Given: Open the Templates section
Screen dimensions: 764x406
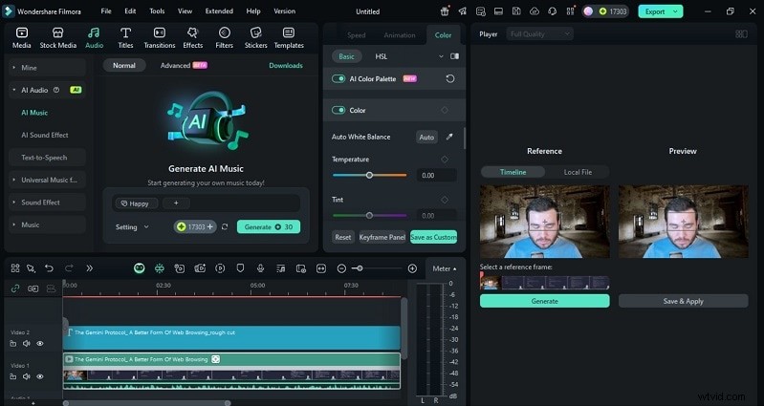Looking at the screenshot, I should tap(289, 38).
